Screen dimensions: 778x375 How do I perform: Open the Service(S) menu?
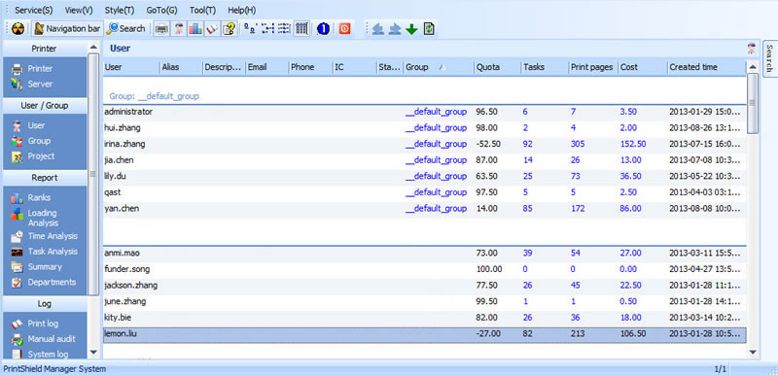click(x=34, y=10)
